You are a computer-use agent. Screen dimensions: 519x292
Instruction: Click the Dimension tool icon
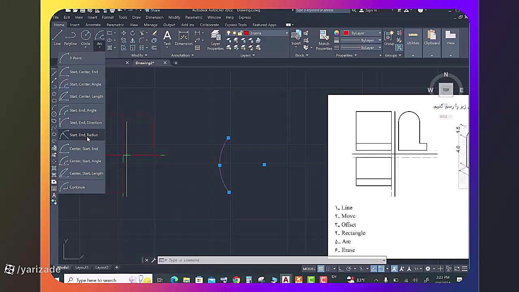(183, 37)
